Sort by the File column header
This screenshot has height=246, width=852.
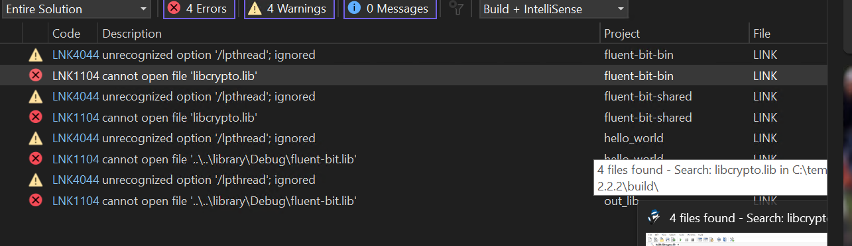(762, 34)
